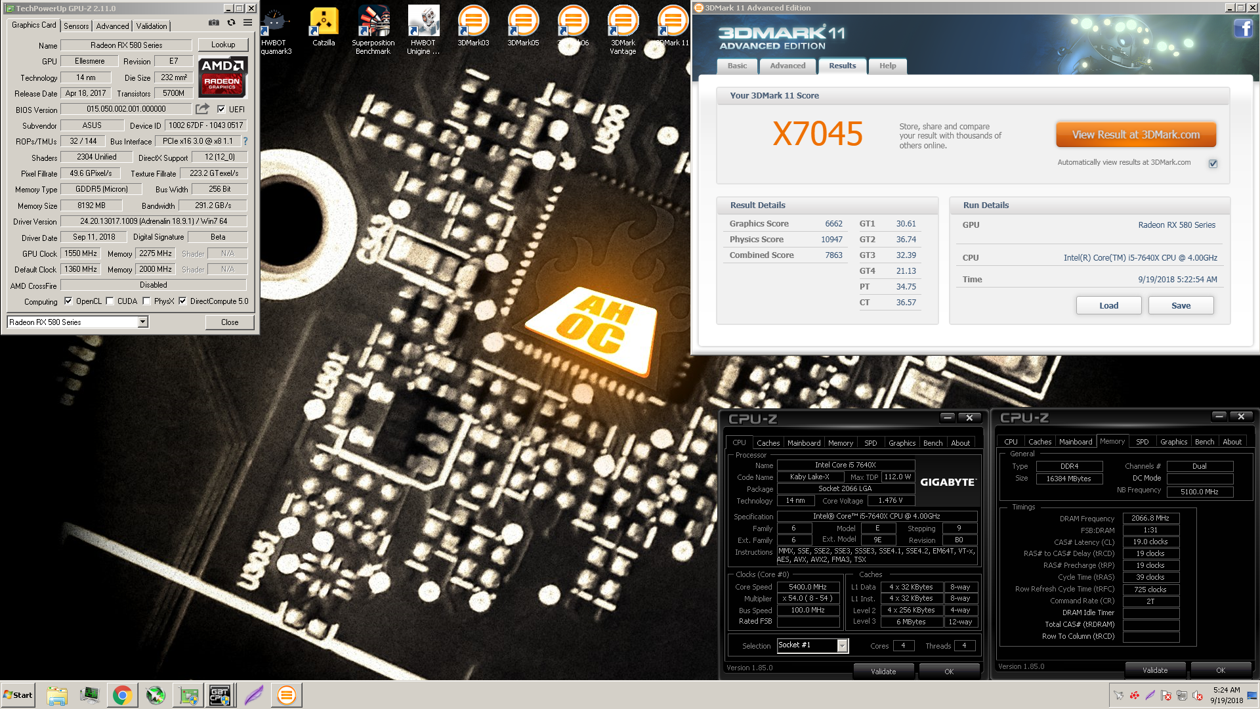The height and width of the screenshot is (709, 1260).
Task: Click the GPU Name field Radeon RX 580 Series
Action: pyautogui.click(x=127, y=45)
